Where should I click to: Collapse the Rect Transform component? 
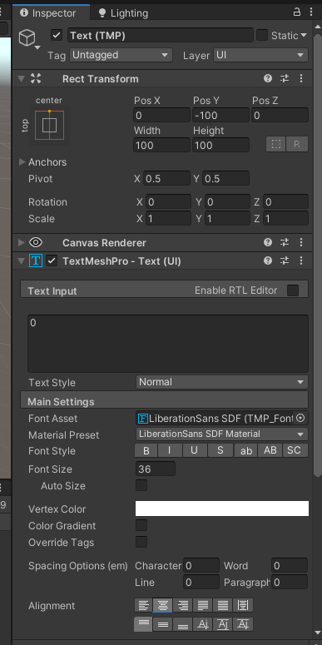(22, 78)
